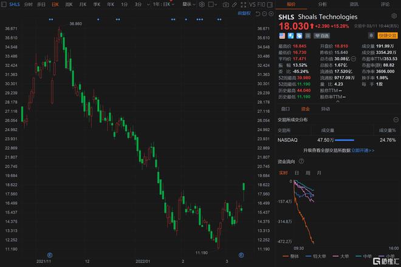Click the gray list icon beside the tag
Viewport: 401px width, 267px height.
coord(308,36)
